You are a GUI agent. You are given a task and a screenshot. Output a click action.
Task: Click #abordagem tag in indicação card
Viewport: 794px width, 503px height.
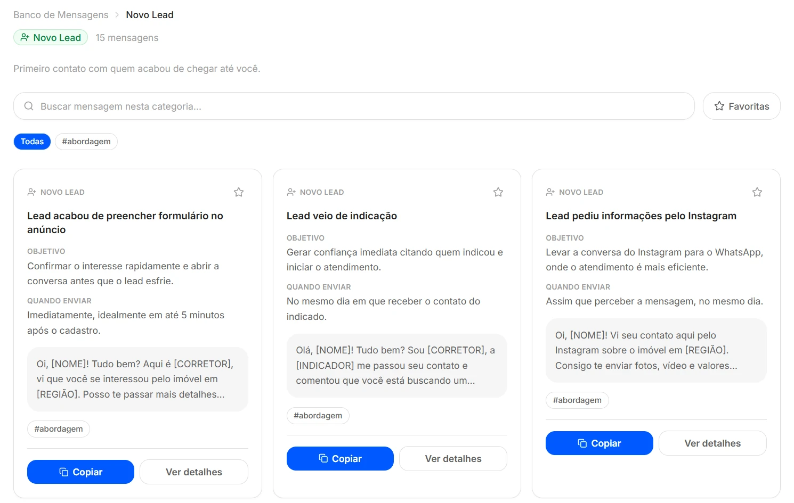318,416
